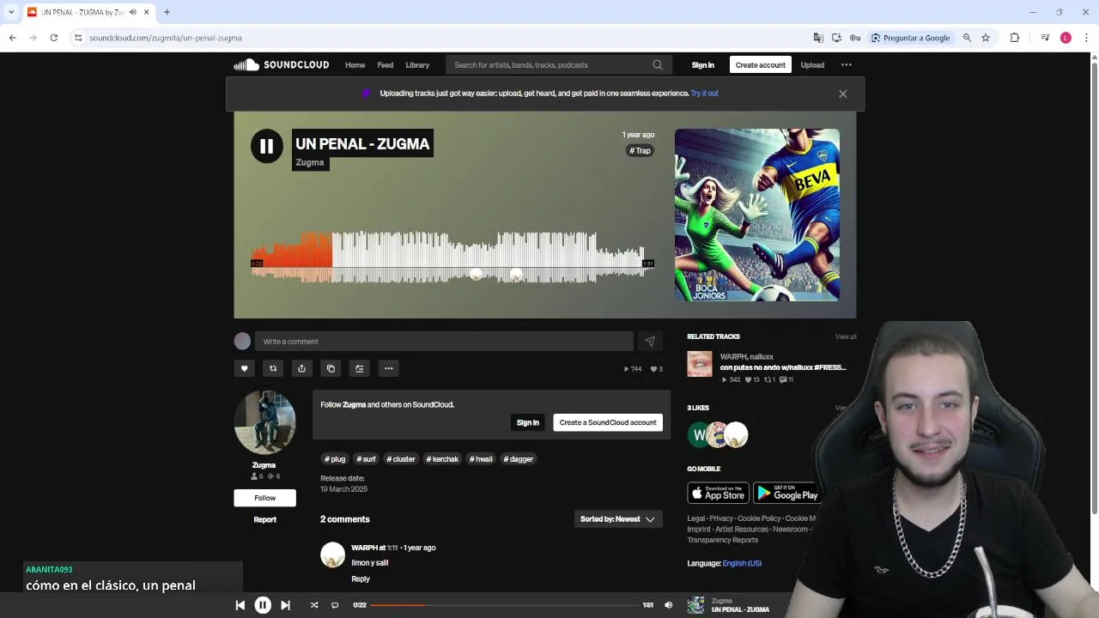Image resolution: width=1099 pixels, height=618 pixels.
Task: Send the comment with the paper plane icon
Action: 650,342
